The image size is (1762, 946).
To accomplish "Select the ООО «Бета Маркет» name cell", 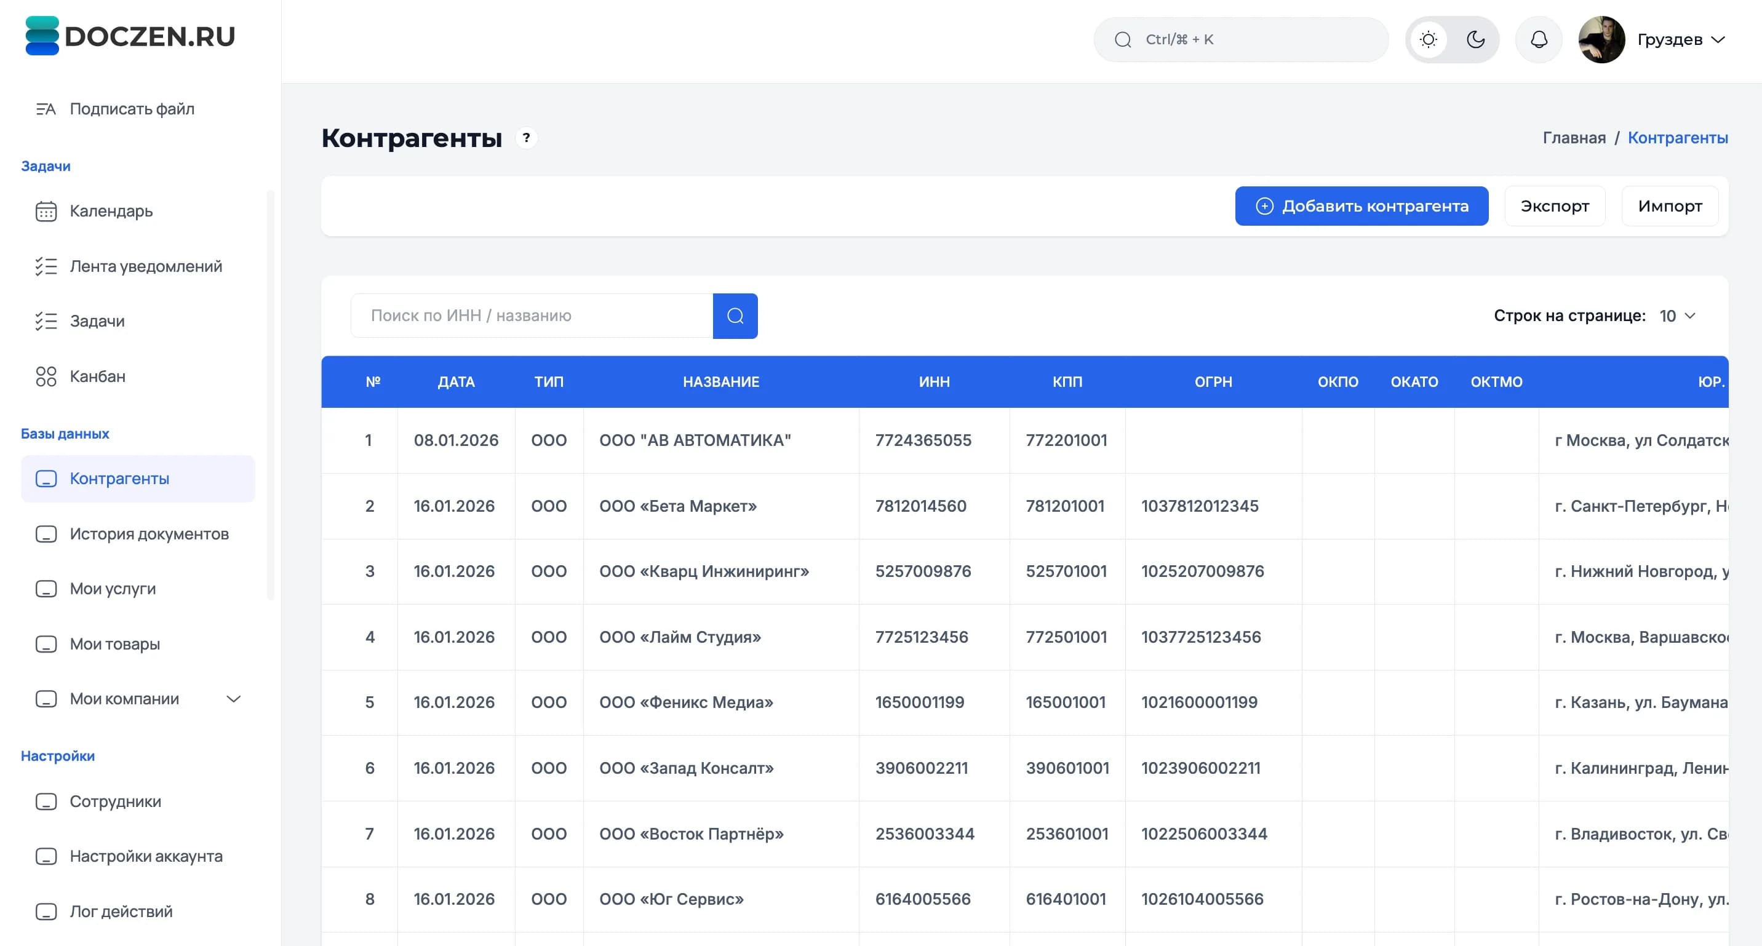I will 721,506.
